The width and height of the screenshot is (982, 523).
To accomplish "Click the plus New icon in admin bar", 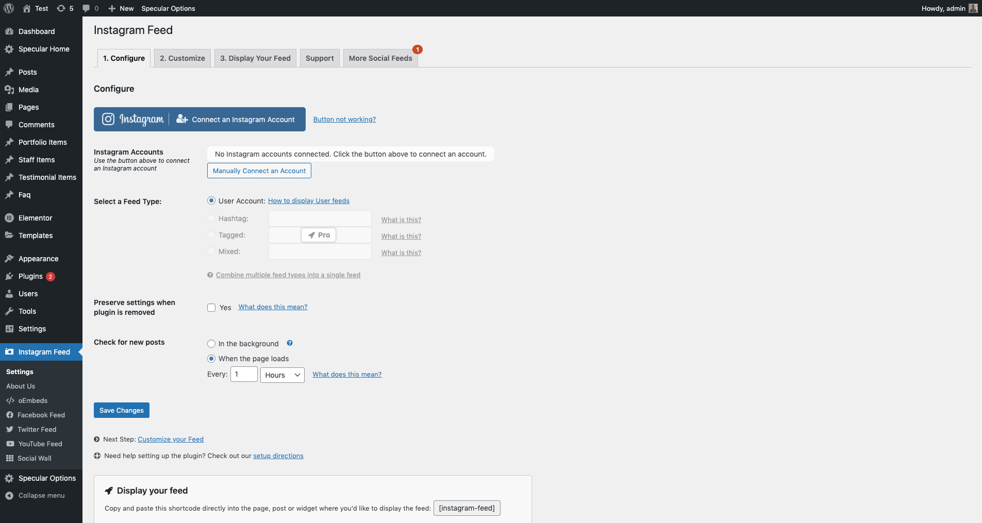I will 112,8.
